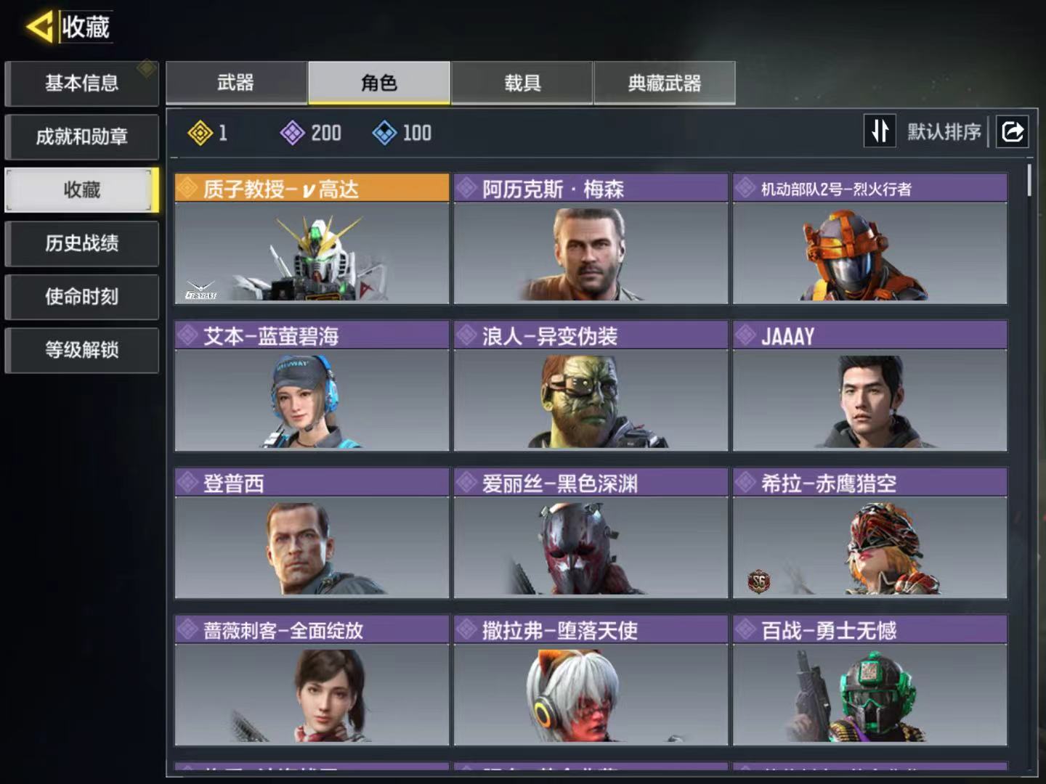Screen dimensions: 1046x784
Task: Click the share export icon
Action: tap(1012, 131)
